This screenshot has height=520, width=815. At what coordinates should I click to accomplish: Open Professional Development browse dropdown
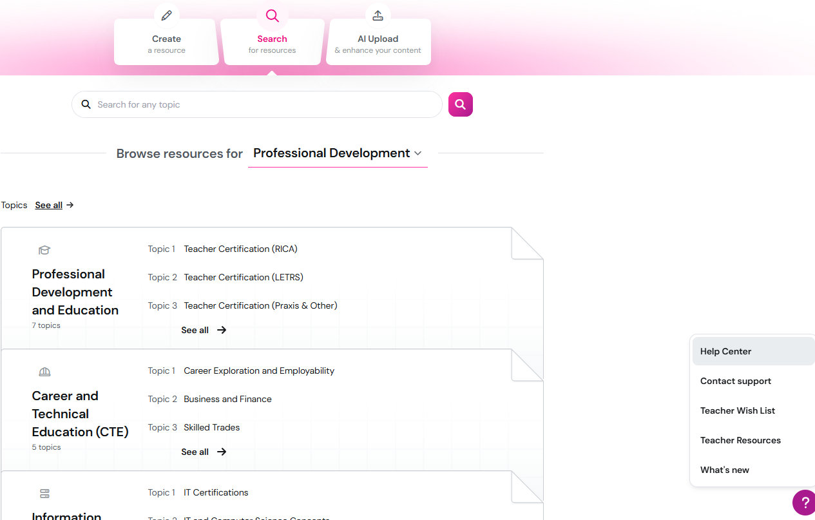pyautogui.click(x=338, y=153)
